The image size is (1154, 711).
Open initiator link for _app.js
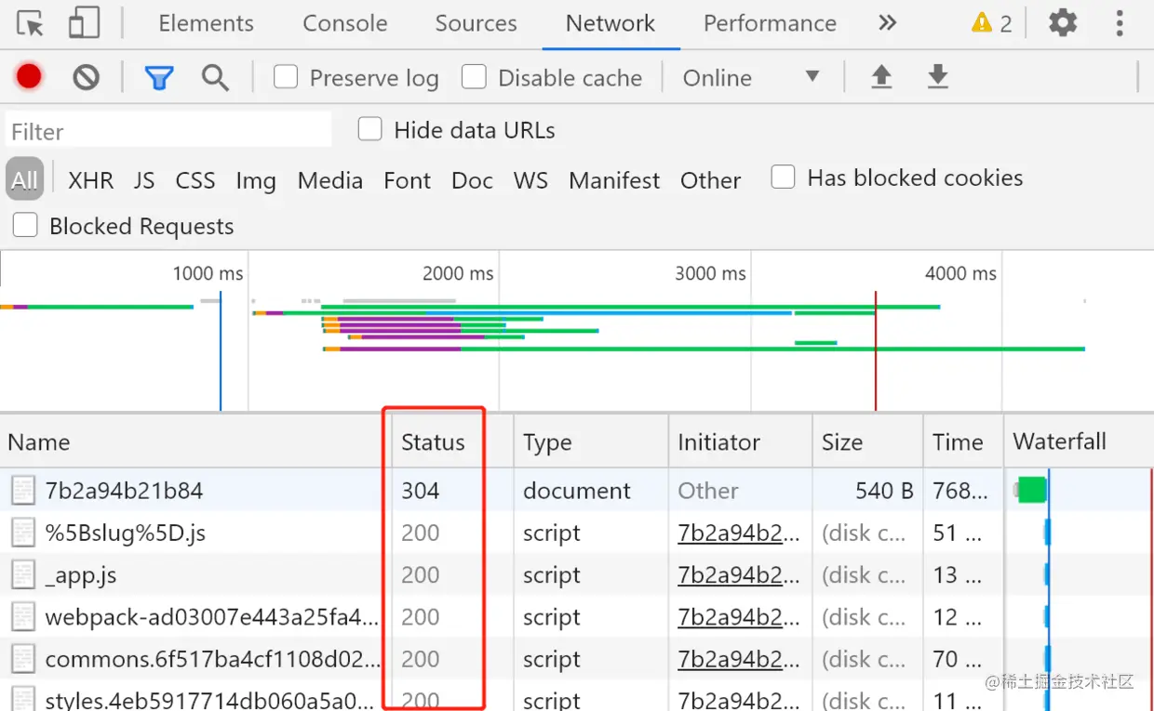pyautogui.click(x=739, y=575)
